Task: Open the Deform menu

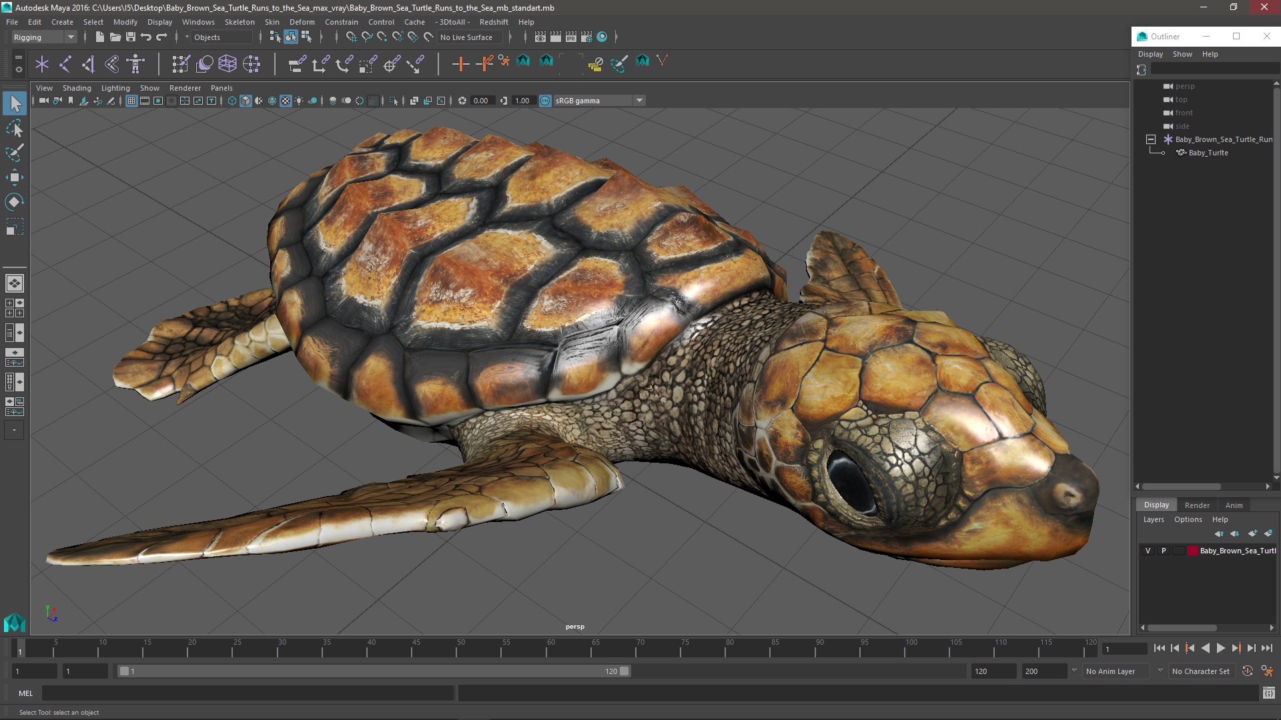Action: [x=302, y=22]
